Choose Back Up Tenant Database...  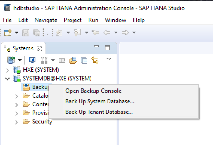click(99, 112)
